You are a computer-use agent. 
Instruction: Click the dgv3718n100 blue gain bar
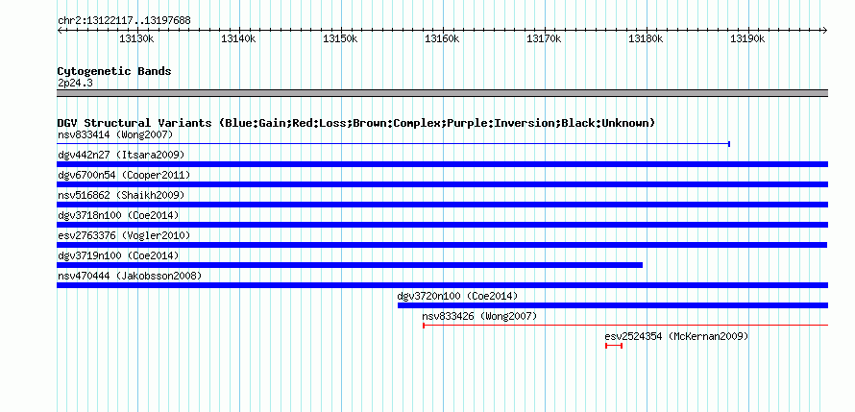click(442, 225)
